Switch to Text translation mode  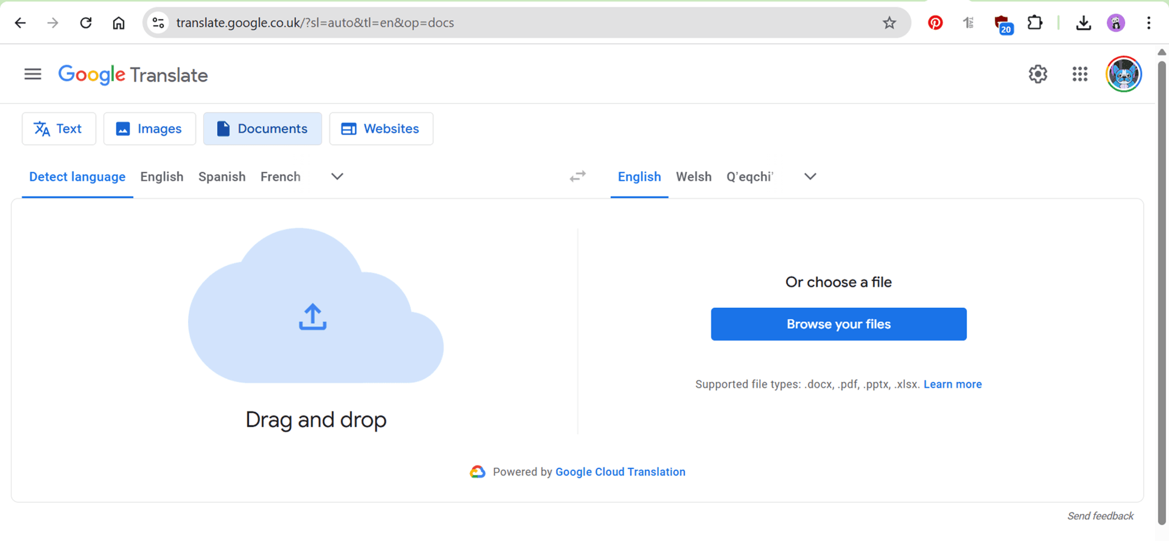(58, 128)
